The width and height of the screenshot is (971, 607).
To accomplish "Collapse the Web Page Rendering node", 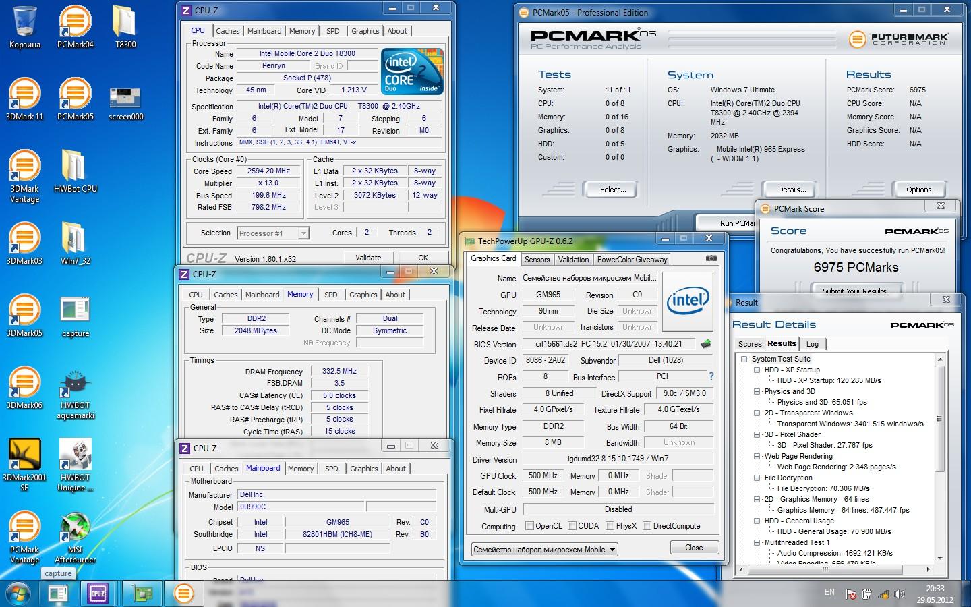I will point(758,456).
